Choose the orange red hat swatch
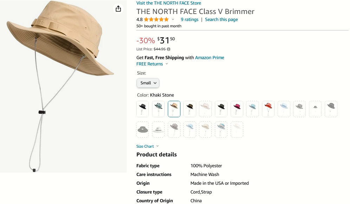Image resolution: width=350 pixels, height=204 pixels. click(x=268, y=109)
